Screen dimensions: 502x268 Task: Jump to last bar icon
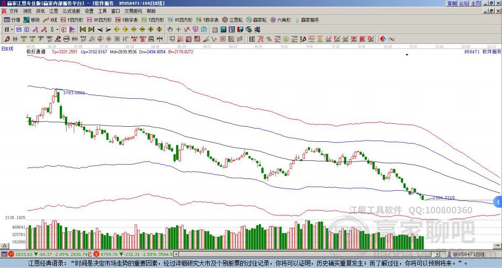click(91, 30)
